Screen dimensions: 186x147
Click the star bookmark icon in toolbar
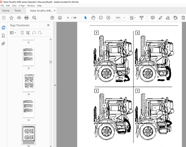tap(11, 18)
